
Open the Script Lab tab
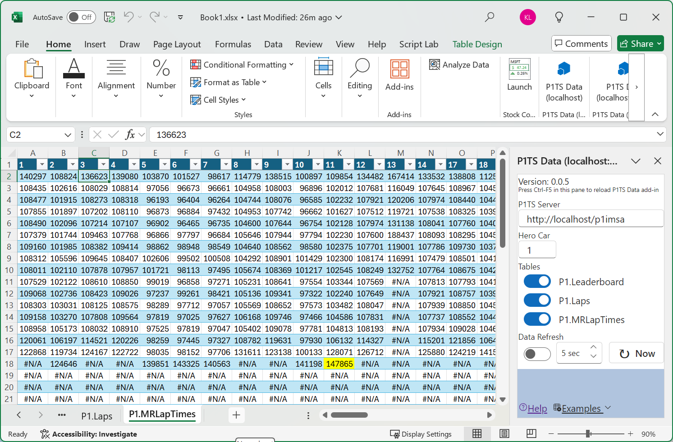418,44
